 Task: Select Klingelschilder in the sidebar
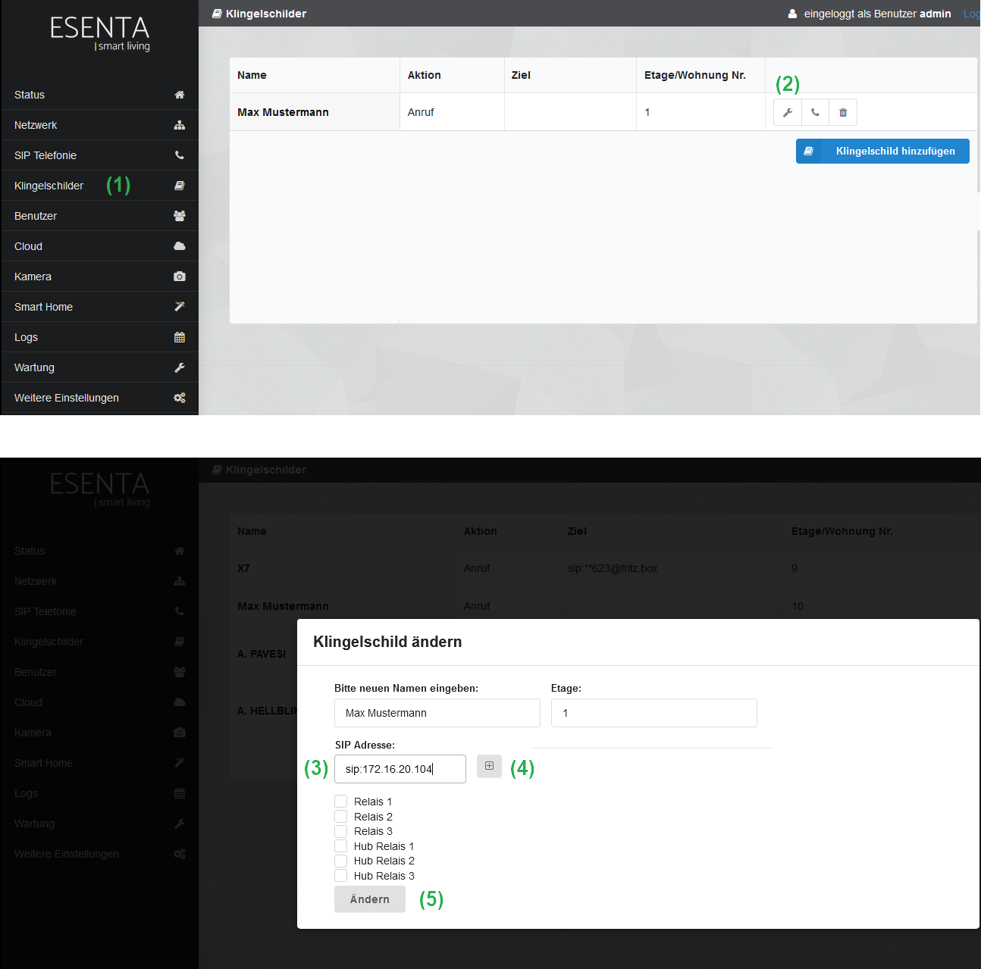(100, 186)
